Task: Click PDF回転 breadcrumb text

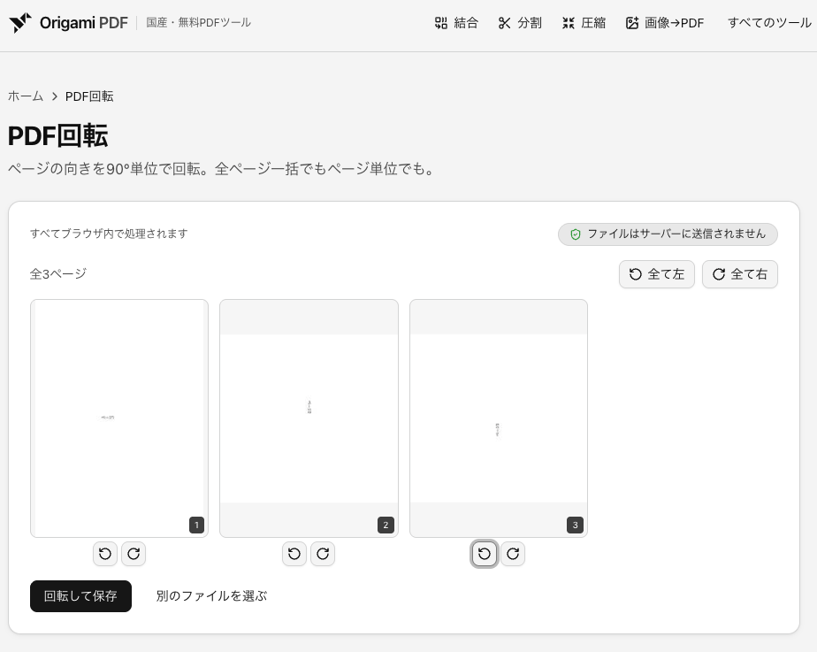Action: [89, 96]
